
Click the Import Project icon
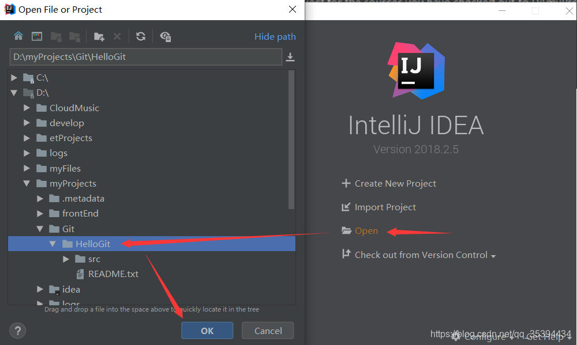tap(346, 207)
